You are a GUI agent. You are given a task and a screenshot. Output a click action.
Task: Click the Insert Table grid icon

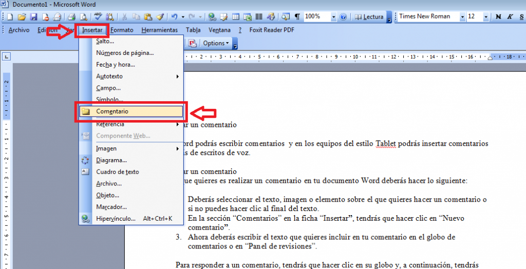click(235, 16)
